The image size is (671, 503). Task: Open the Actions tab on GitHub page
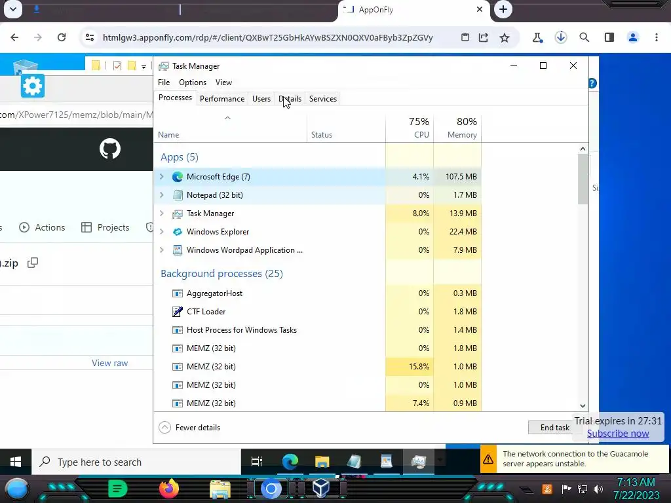coord(42,227)
